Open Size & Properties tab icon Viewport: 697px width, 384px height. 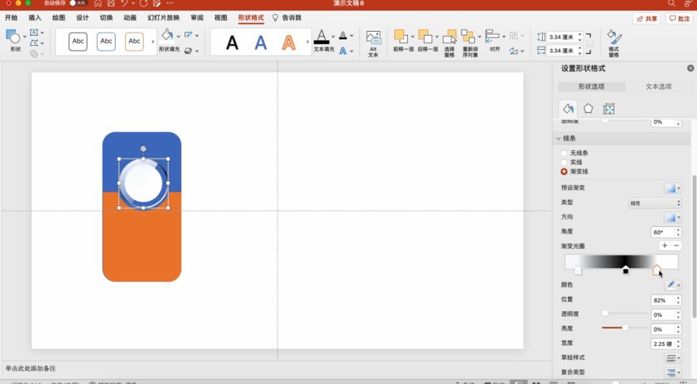click(609, 108)
